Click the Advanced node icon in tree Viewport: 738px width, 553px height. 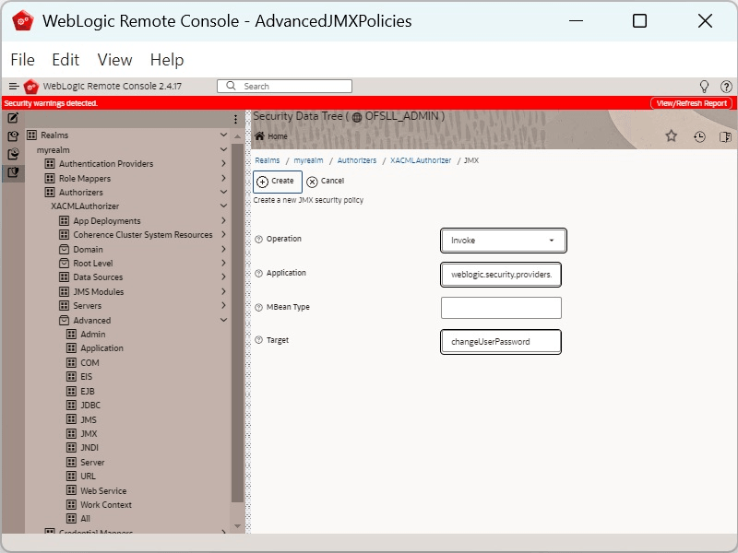point(64,320)
